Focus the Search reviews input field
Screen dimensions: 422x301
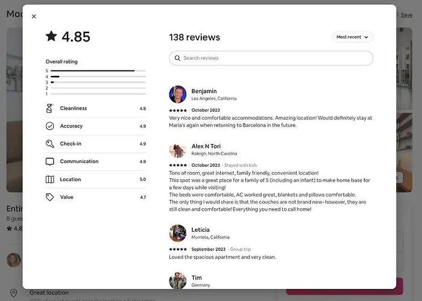(x=271, y=58)
